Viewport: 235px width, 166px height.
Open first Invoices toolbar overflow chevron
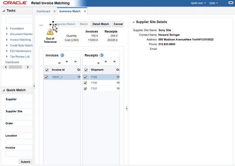click(59, 63)
